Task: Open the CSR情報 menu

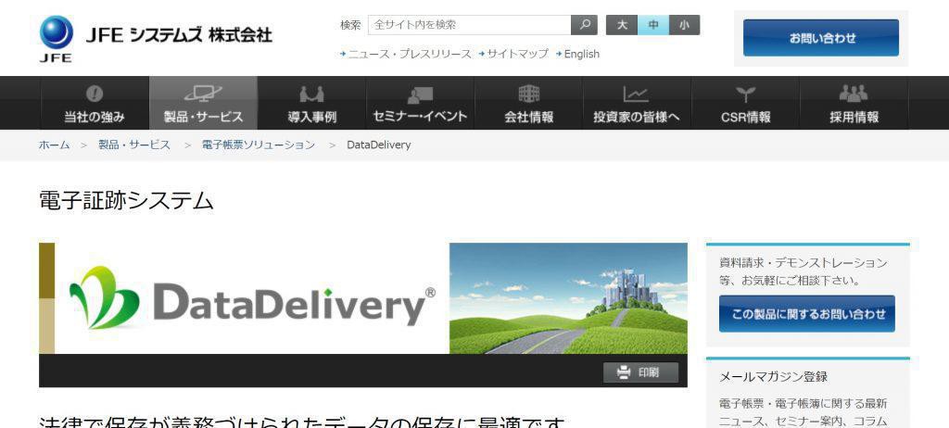Action: point(746,103)
